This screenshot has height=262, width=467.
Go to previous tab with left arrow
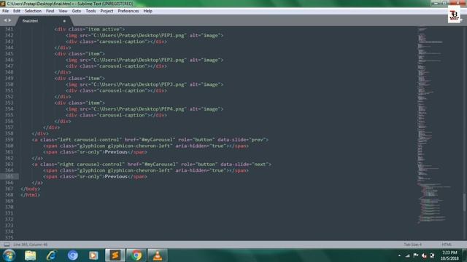click(5, 20)
